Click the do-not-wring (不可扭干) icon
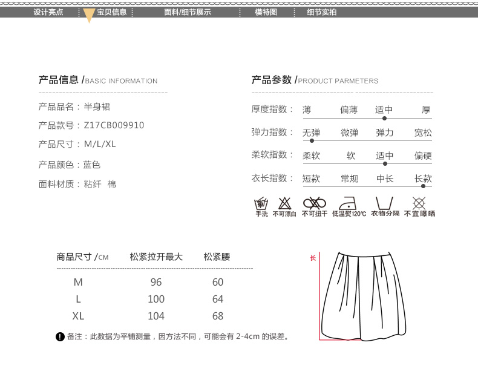Image resolution: width=478 pixels, height=377 pixels. (315, 207)
